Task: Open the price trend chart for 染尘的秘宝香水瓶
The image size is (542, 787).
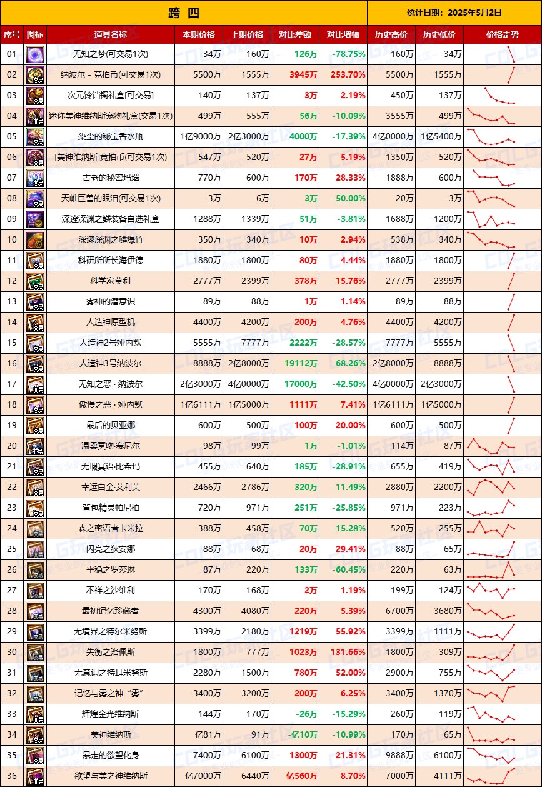Action: coord(502,136)
